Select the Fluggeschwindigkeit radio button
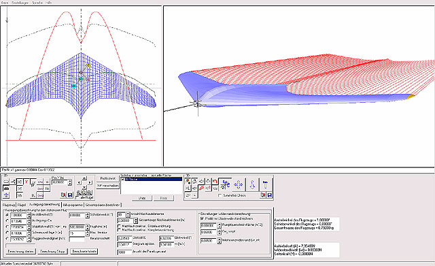Viewport: 435px width, 266px height. [x=7, y=239]
